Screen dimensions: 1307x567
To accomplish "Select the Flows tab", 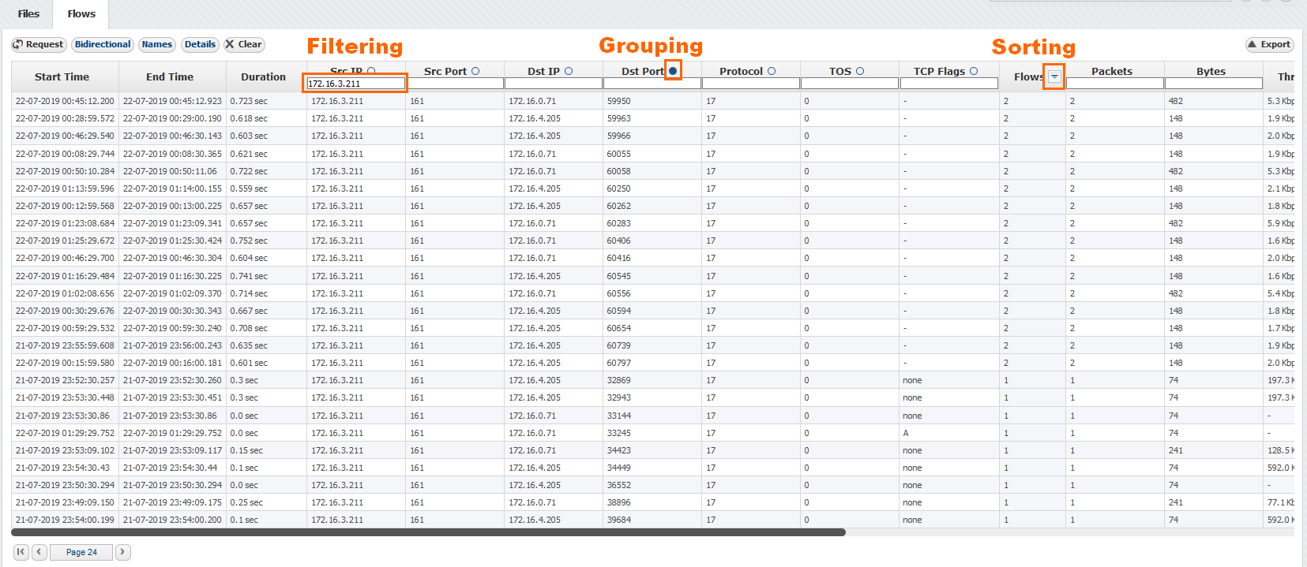I will point(81,13).
